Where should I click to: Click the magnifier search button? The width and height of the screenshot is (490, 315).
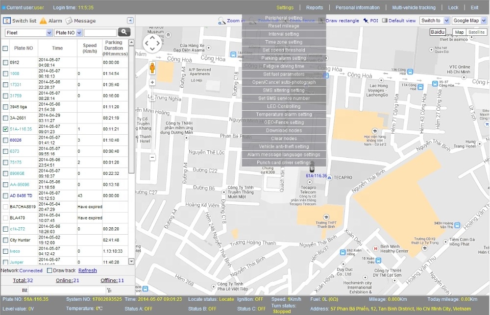(124, 32)
